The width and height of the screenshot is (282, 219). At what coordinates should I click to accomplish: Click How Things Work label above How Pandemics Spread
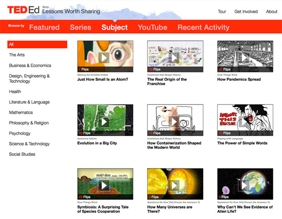point(227,75)
